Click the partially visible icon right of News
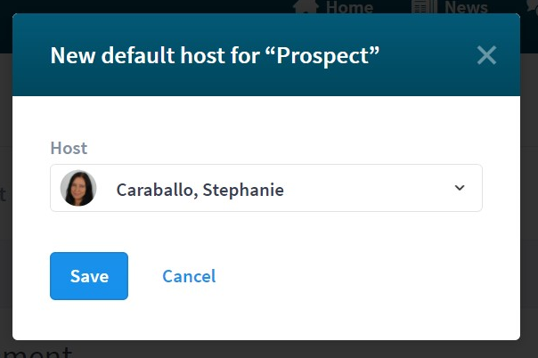The width and height of the screenshot is (538, 358). click(x=533, y=6)
